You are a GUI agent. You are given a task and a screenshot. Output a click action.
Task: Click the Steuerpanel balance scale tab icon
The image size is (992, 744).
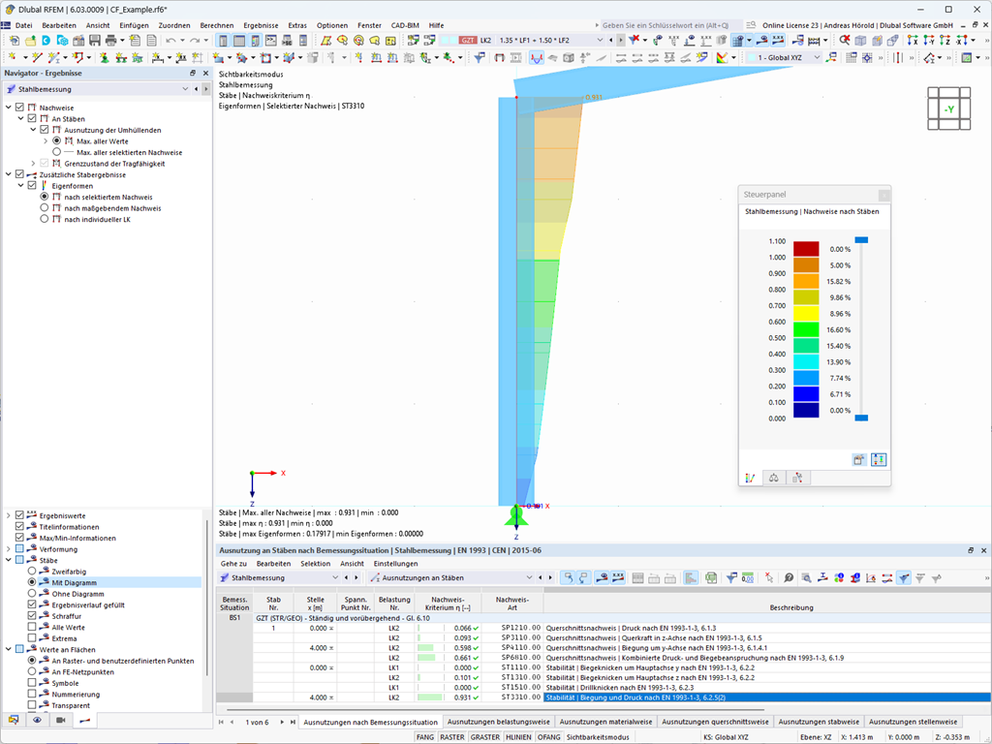coord(773,478)
